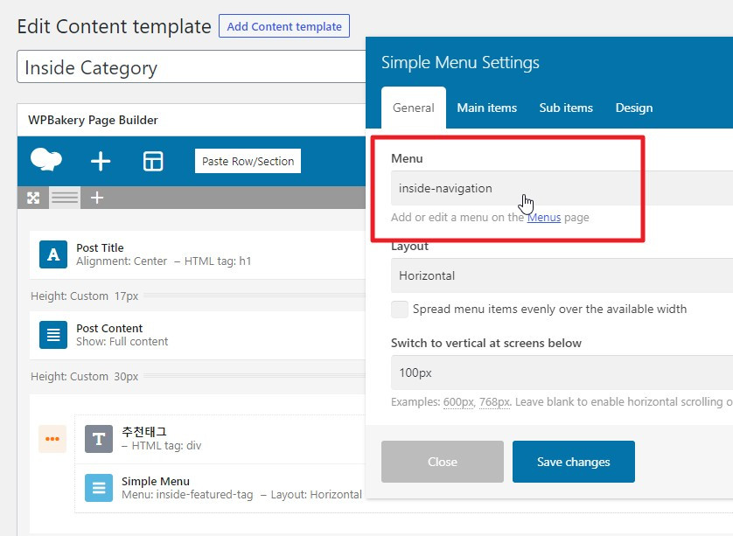
Task: Click the Post Content element label
Action: coord(109,328)
